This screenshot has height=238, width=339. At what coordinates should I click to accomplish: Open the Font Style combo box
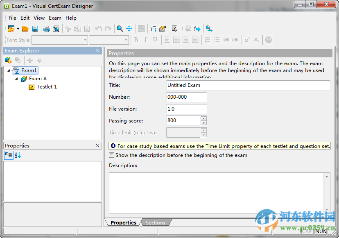pyautogui.click(x=60, y=40)
